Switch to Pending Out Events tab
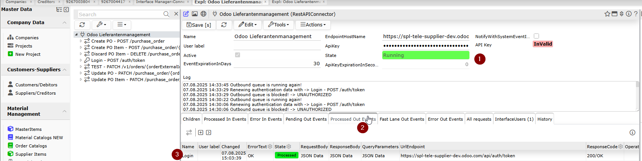642x161 pixels. click(306, 119)
